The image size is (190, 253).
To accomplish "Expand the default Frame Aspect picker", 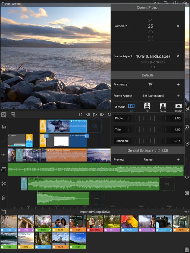I will [x=178, y=96].
